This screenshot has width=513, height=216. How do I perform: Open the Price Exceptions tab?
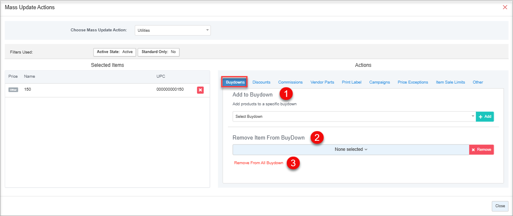pos(413,82)
